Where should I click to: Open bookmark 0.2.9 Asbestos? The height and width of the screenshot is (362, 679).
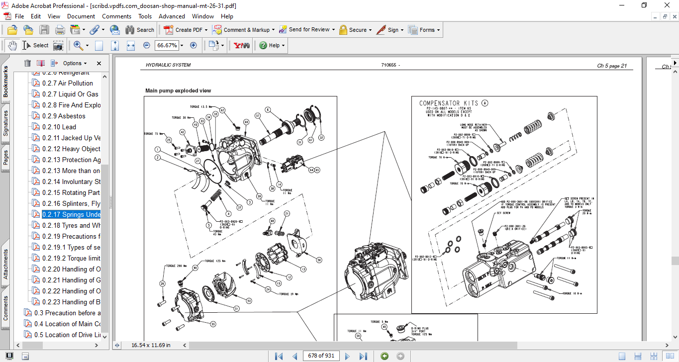pyautogui.click(x=64, y=116)
